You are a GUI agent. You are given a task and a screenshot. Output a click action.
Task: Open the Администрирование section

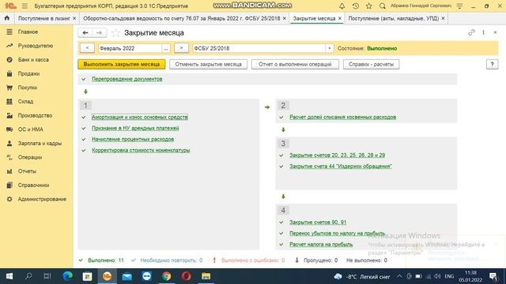coord(42,199)
